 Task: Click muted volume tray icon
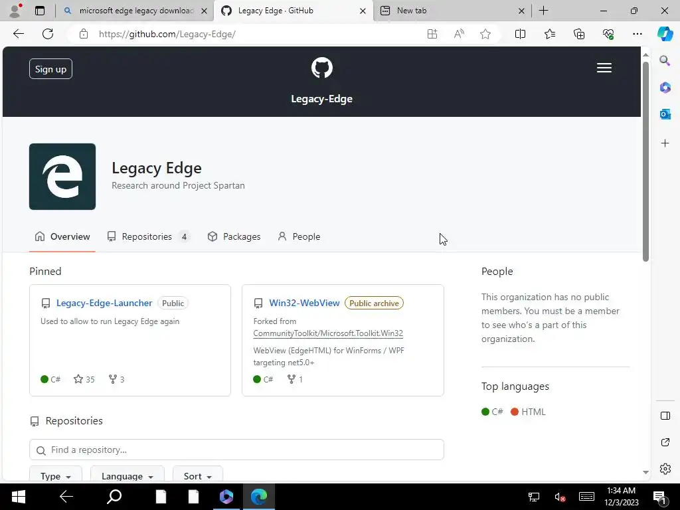click(x=559, y=497)
